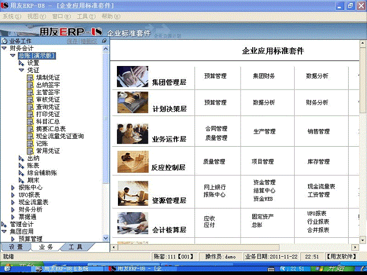367x275 pixels.
Task: Click the tree panel scroll-down arrow
Action: tap(106, 238)
